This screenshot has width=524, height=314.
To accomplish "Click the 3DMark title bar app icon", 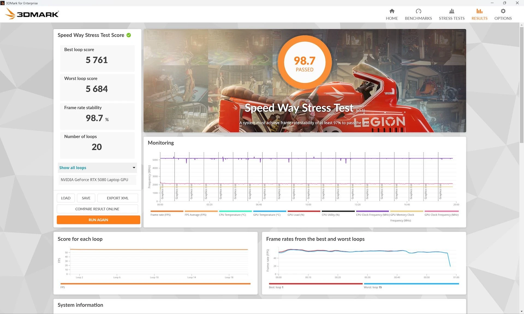I will click(2, 3).
